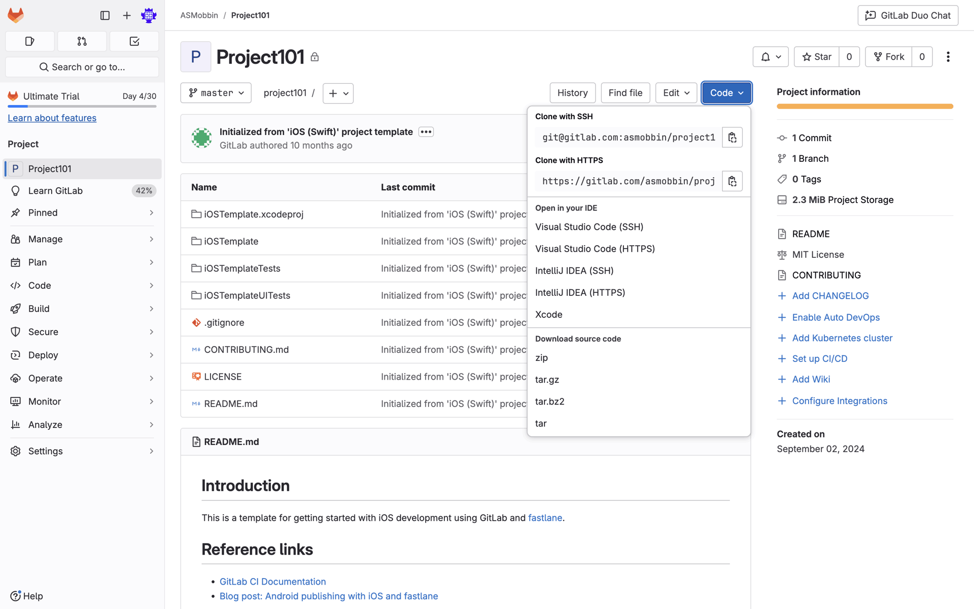Screen dimensions: 974x609
Task: Click the Ultimate Trial progress bar
Action: pyautogui.click(x=82, y=107)
